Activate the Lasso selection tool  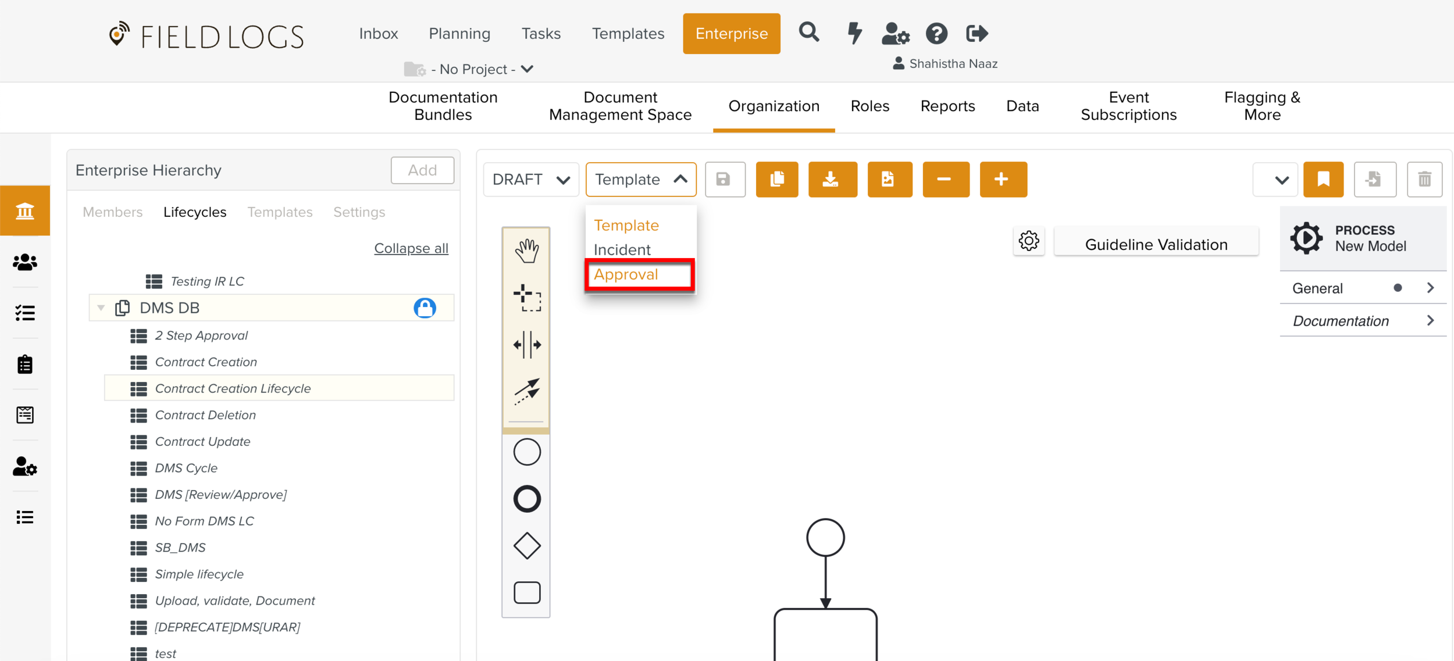coord(526,298)
